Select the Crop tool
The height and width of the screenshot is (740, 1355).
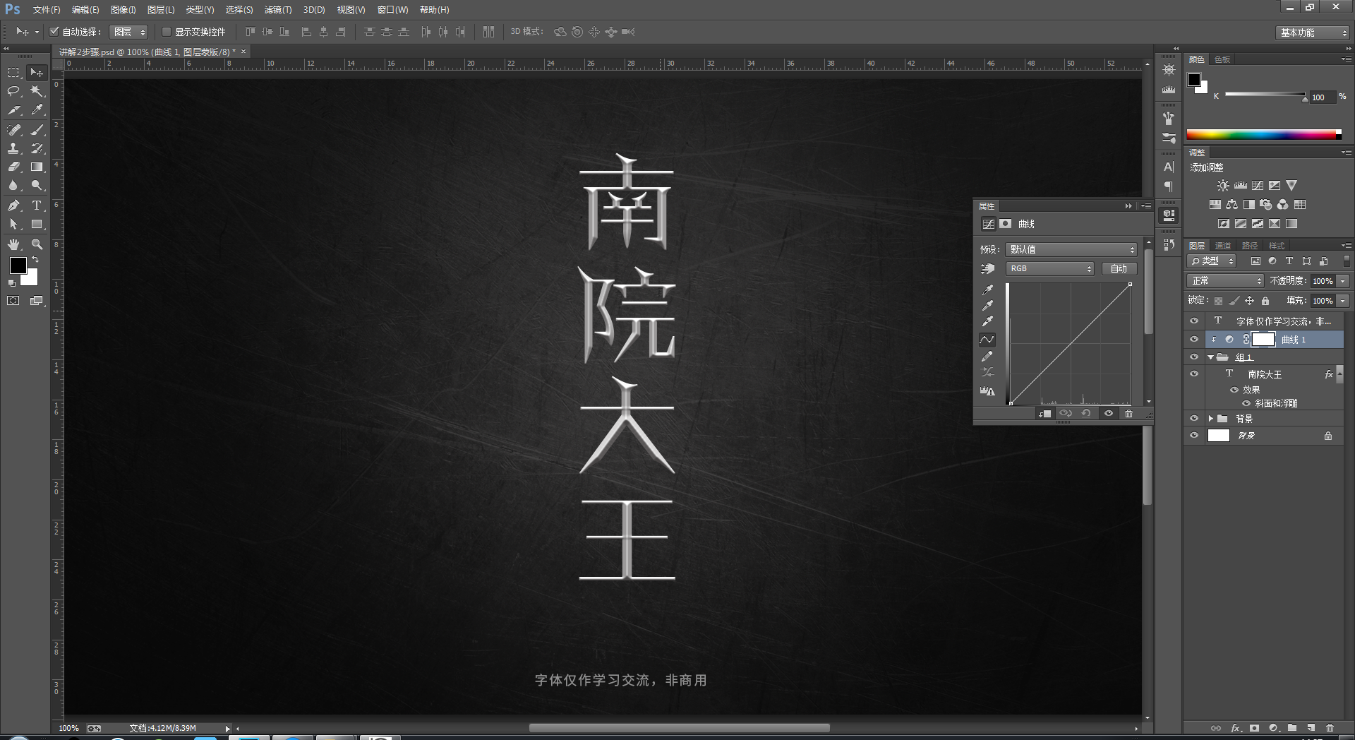coord(13,110)
